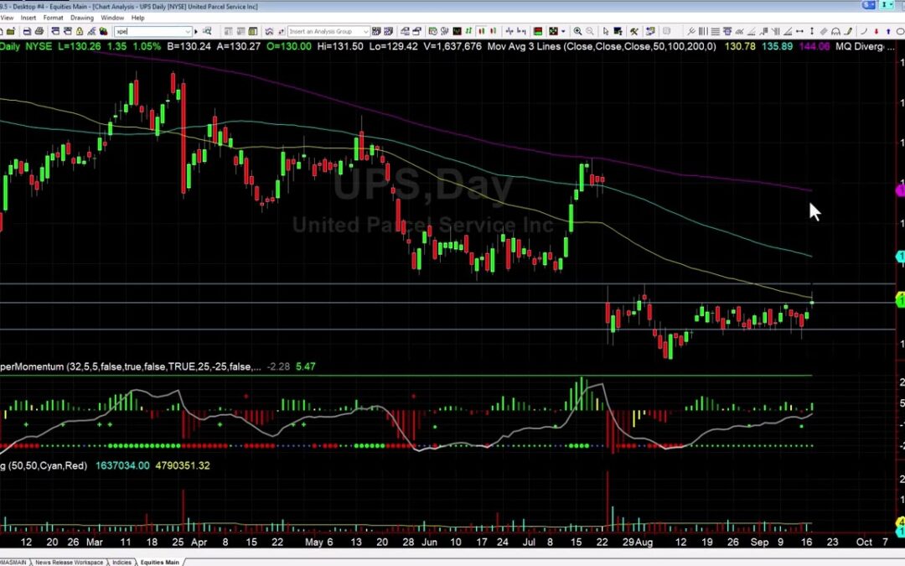Switch to the Indicies tab
This screenshot has height=566, width=905.
click(x=123, y=563)
